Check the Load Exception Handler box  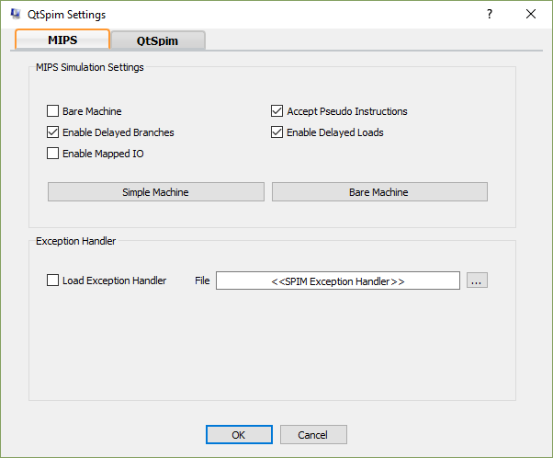[53, 281]
